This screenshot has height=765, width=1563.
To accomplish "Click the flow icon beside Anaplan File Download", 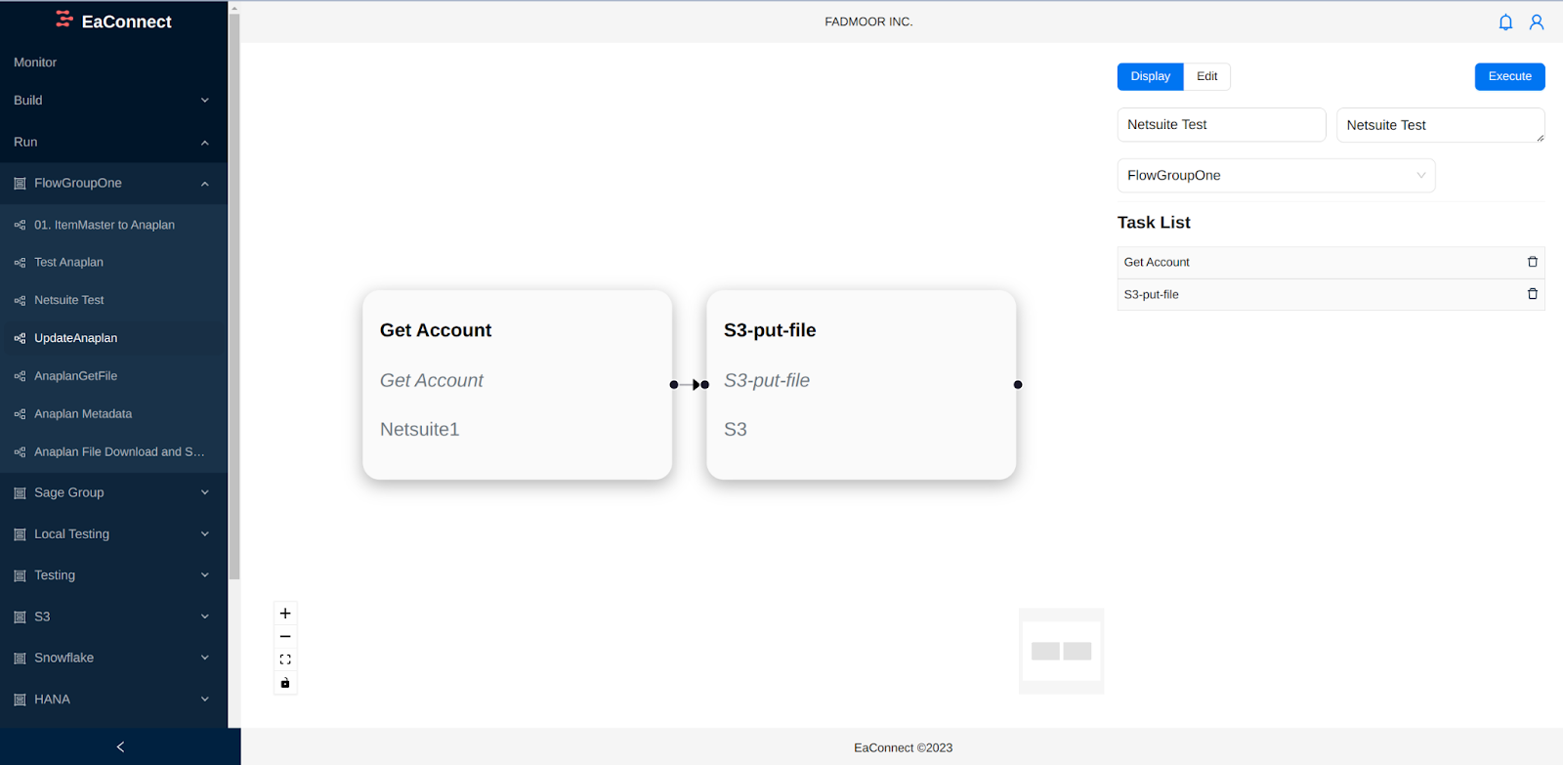I will pos(20,452).
